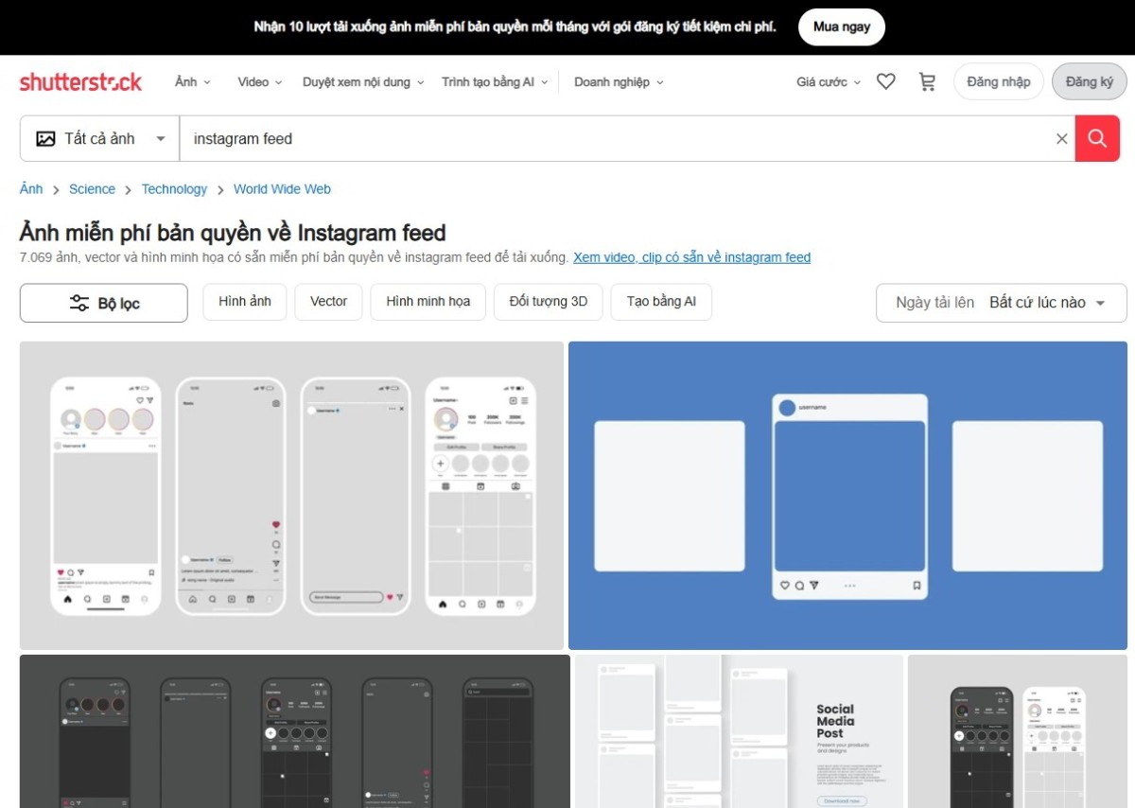The width and height of the screenshot is (1135, 808).
Task: Open the Doanh nghiệp dropdown
Action: click(x=619, y=82)
